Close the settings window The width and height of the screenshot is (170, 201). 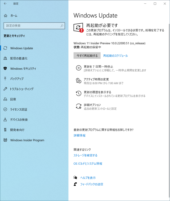coord(165,4)
